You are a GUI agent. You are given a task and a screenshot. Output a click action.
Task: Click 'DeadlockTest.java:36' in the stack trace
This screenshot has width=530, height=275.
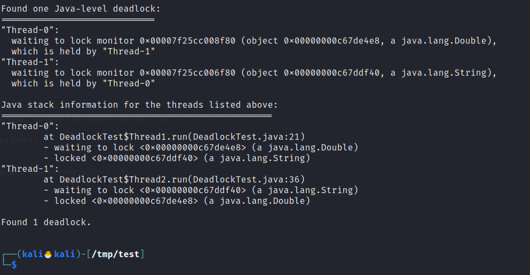[x=246, y=179]
